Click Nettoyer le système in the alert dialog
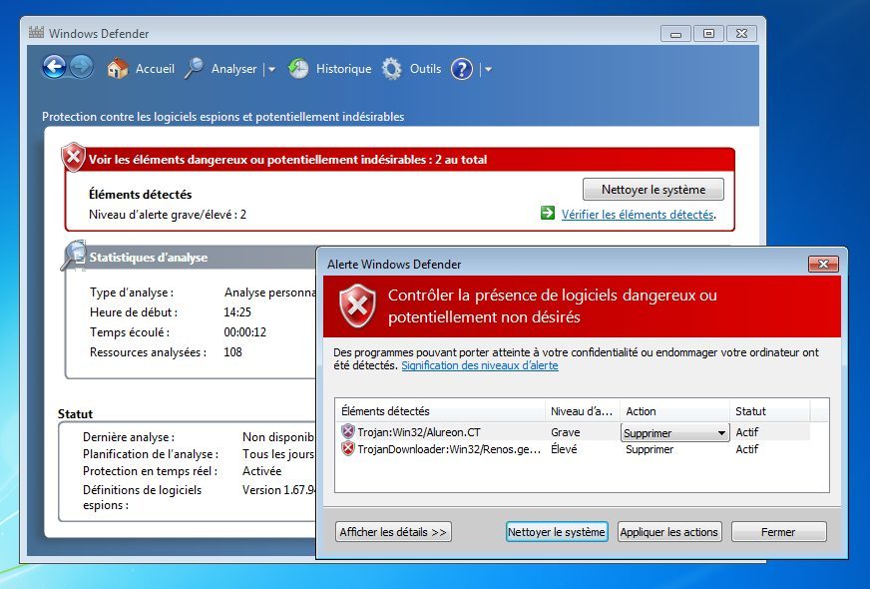 coord(557,532)
